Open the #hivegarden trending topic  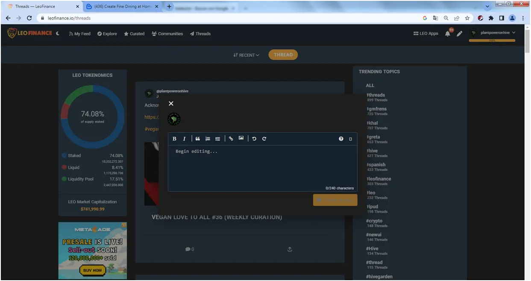pos(379,277)
